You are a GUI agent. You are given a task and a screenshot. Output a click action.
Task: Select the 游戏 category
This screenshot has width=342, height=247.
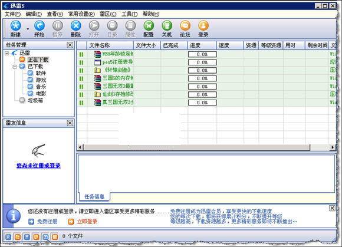pos(41,80)
